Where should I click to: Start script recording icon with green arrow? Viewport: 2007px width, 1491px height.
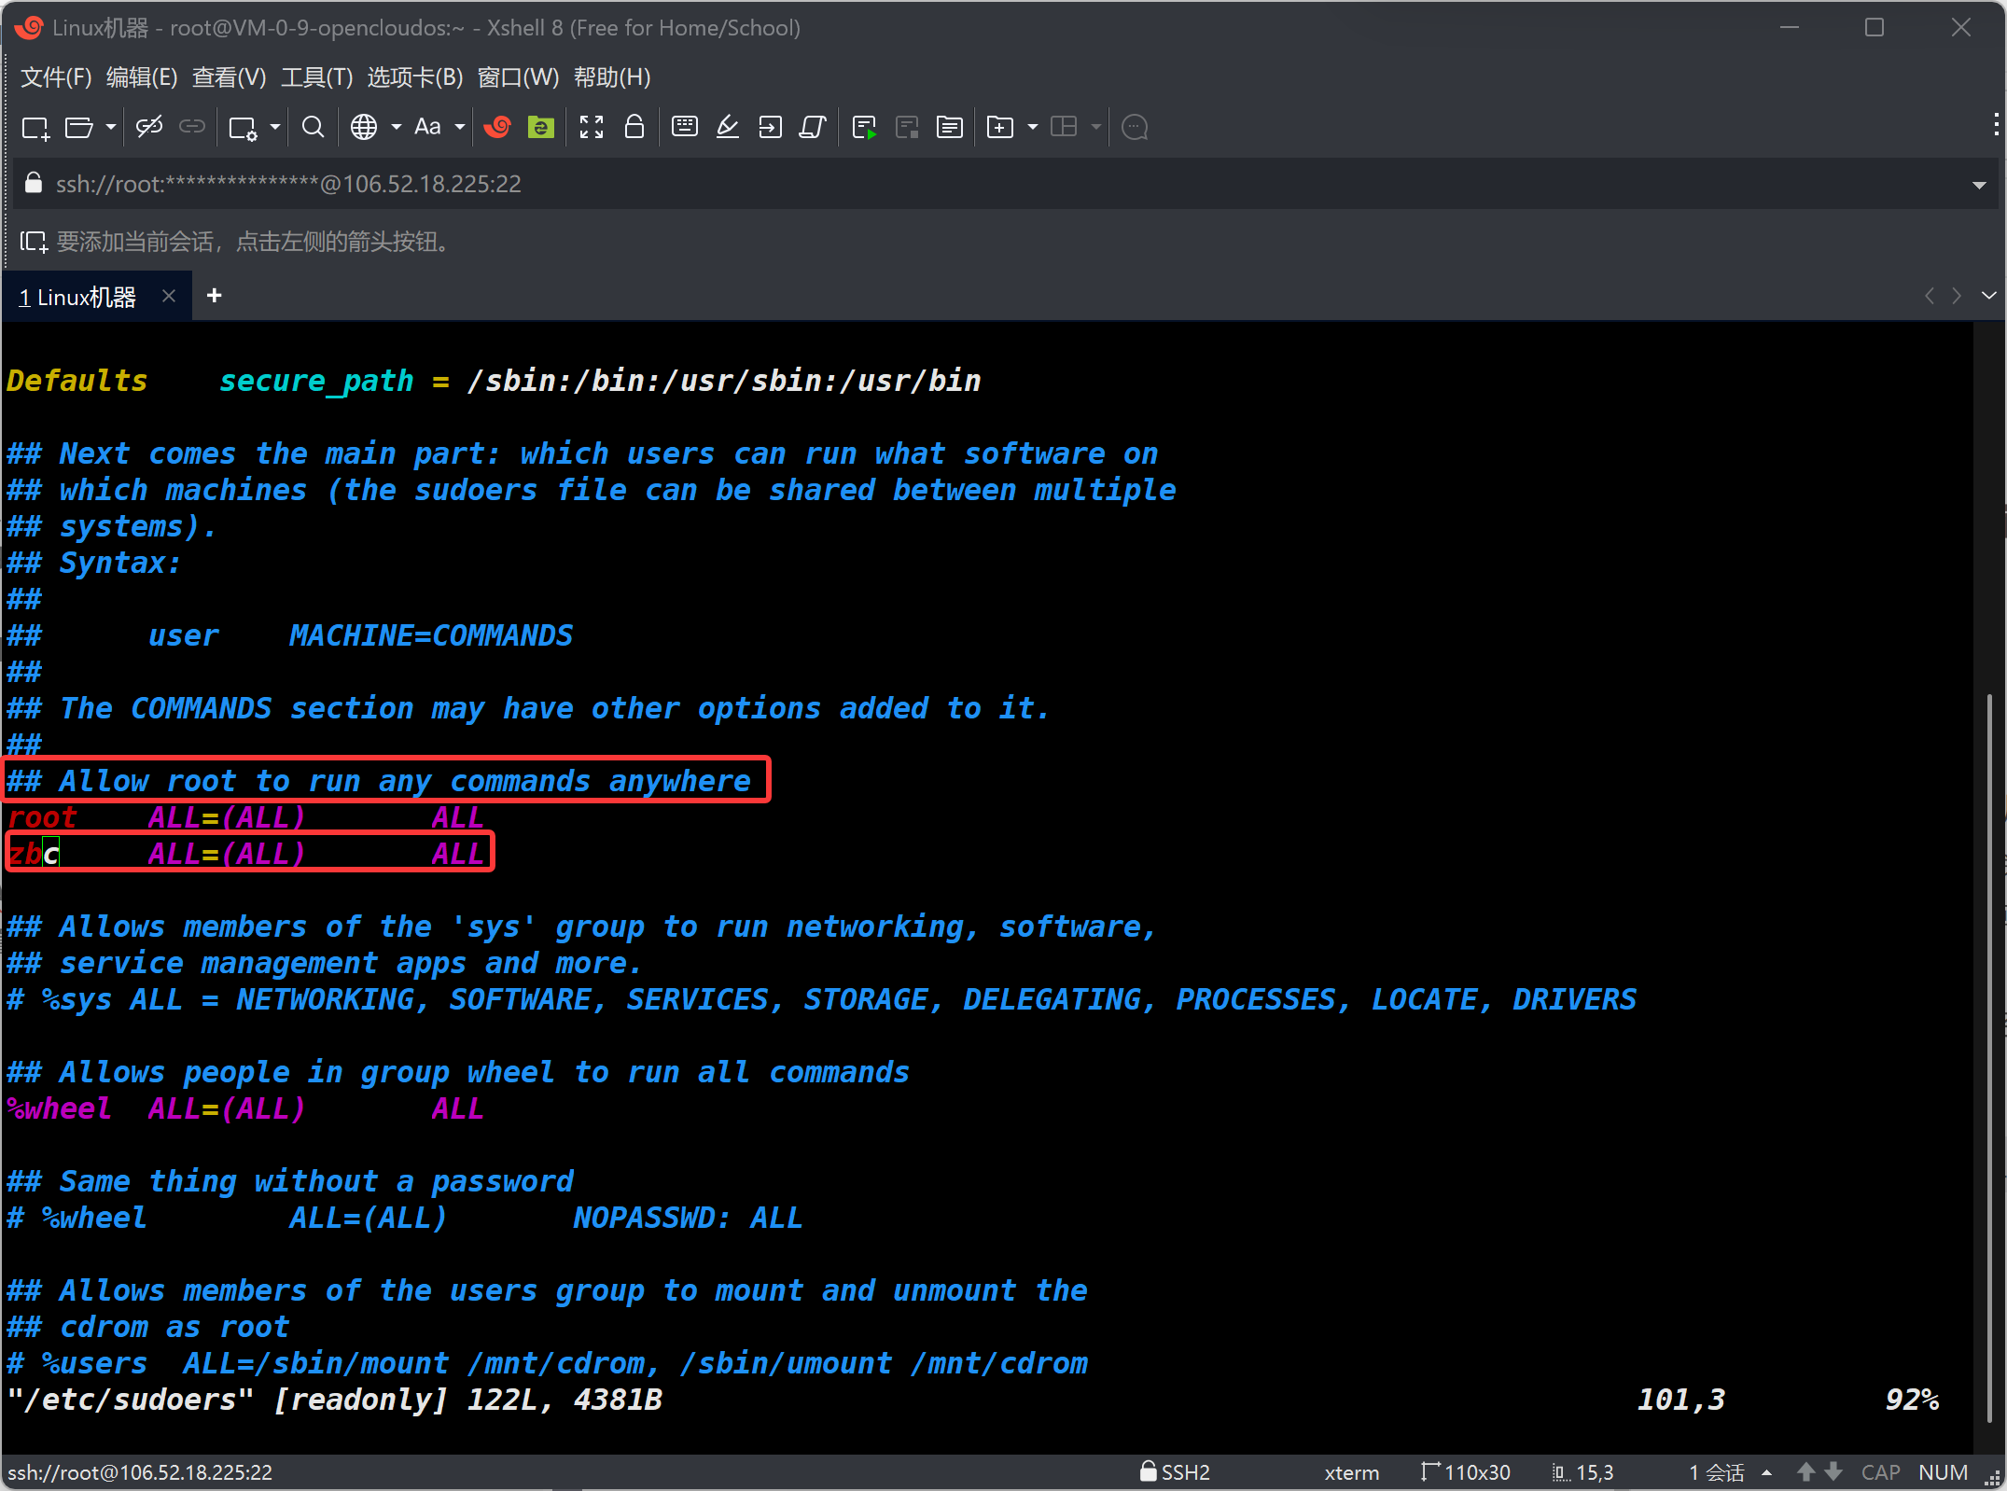point(864,127)
